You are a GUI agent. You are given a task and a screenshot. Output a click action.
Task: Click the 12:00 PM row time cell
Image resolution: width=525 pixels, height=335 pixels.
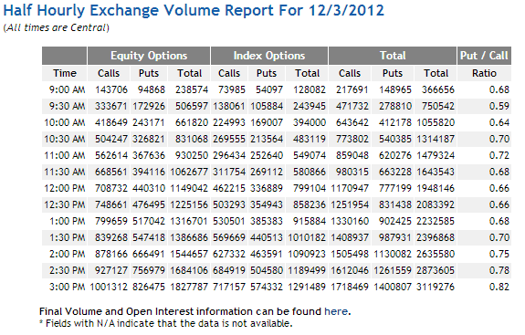pos(65,188)
